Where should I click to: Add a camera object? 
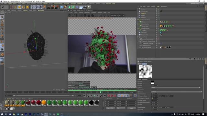tap(85, 7)
